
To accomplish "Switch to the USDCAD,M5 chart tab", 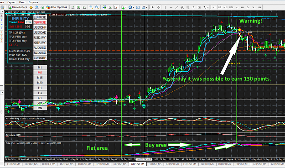I will (67, 164).
